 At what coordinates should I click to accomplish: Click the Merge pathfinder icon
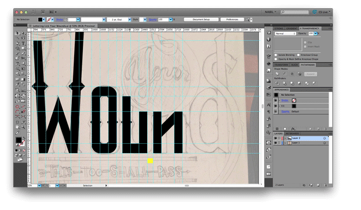(x=292, y=83)
